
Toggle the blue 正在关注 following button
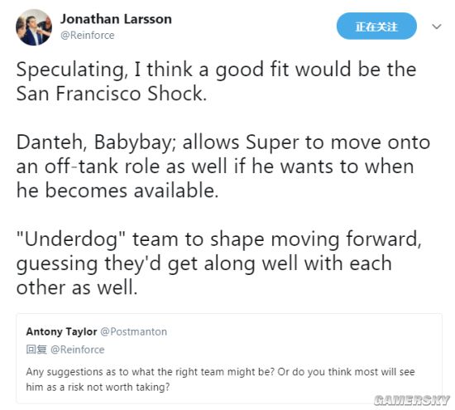pyautogui.click(x=376, y=27)
